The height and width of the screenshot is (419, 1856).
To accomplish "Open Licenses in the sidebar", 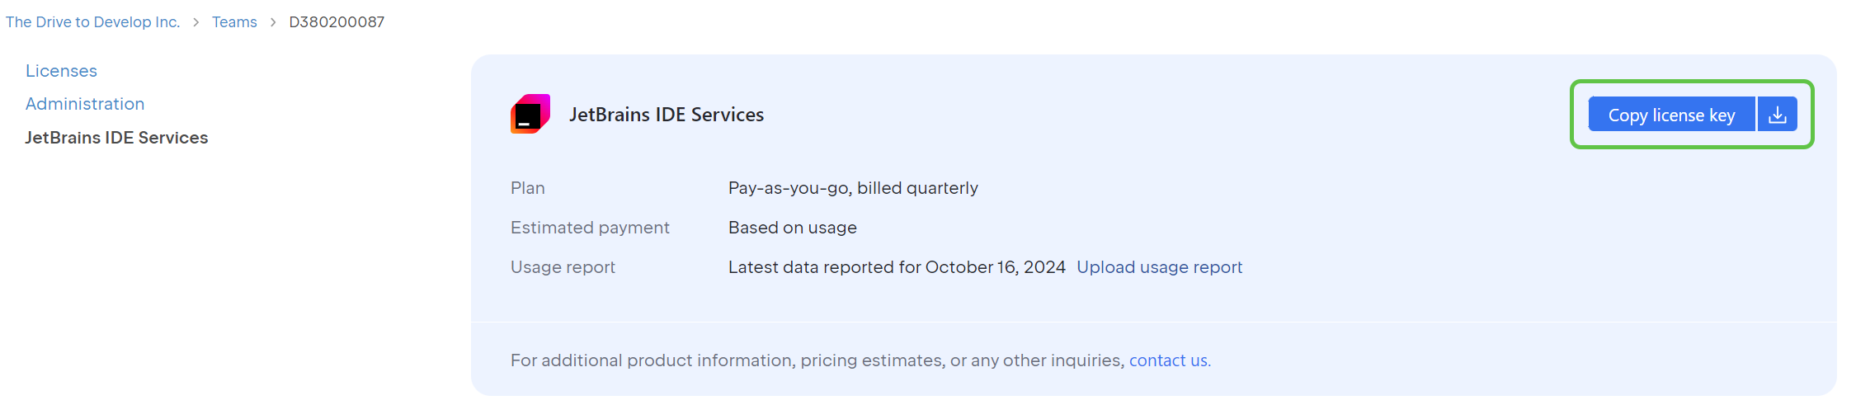I will pyautogui.click(x=61, y=71).
